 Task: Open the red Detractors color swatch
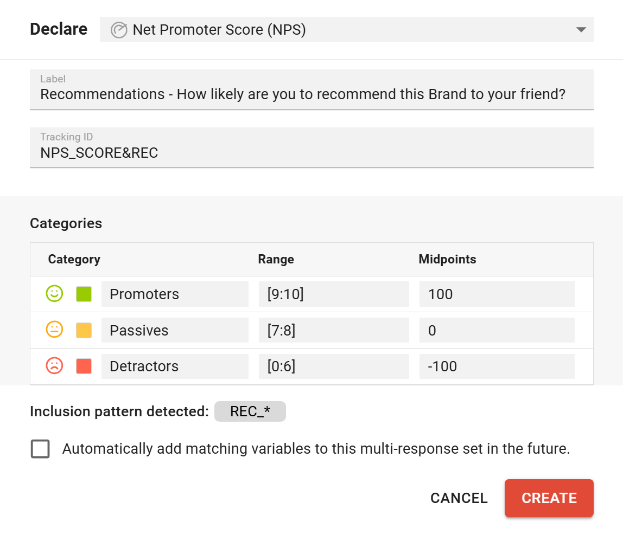coord(84,366)
